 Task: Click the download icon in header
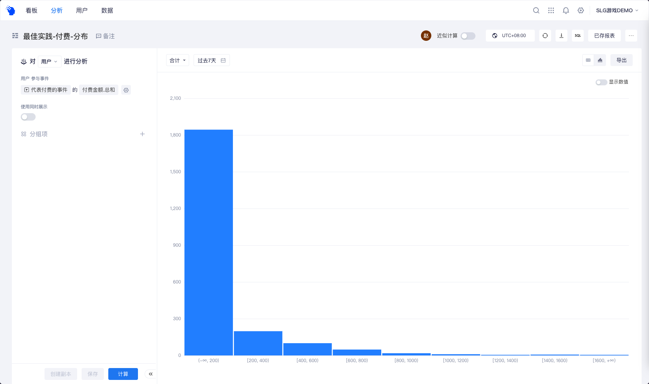pos(561,36)
